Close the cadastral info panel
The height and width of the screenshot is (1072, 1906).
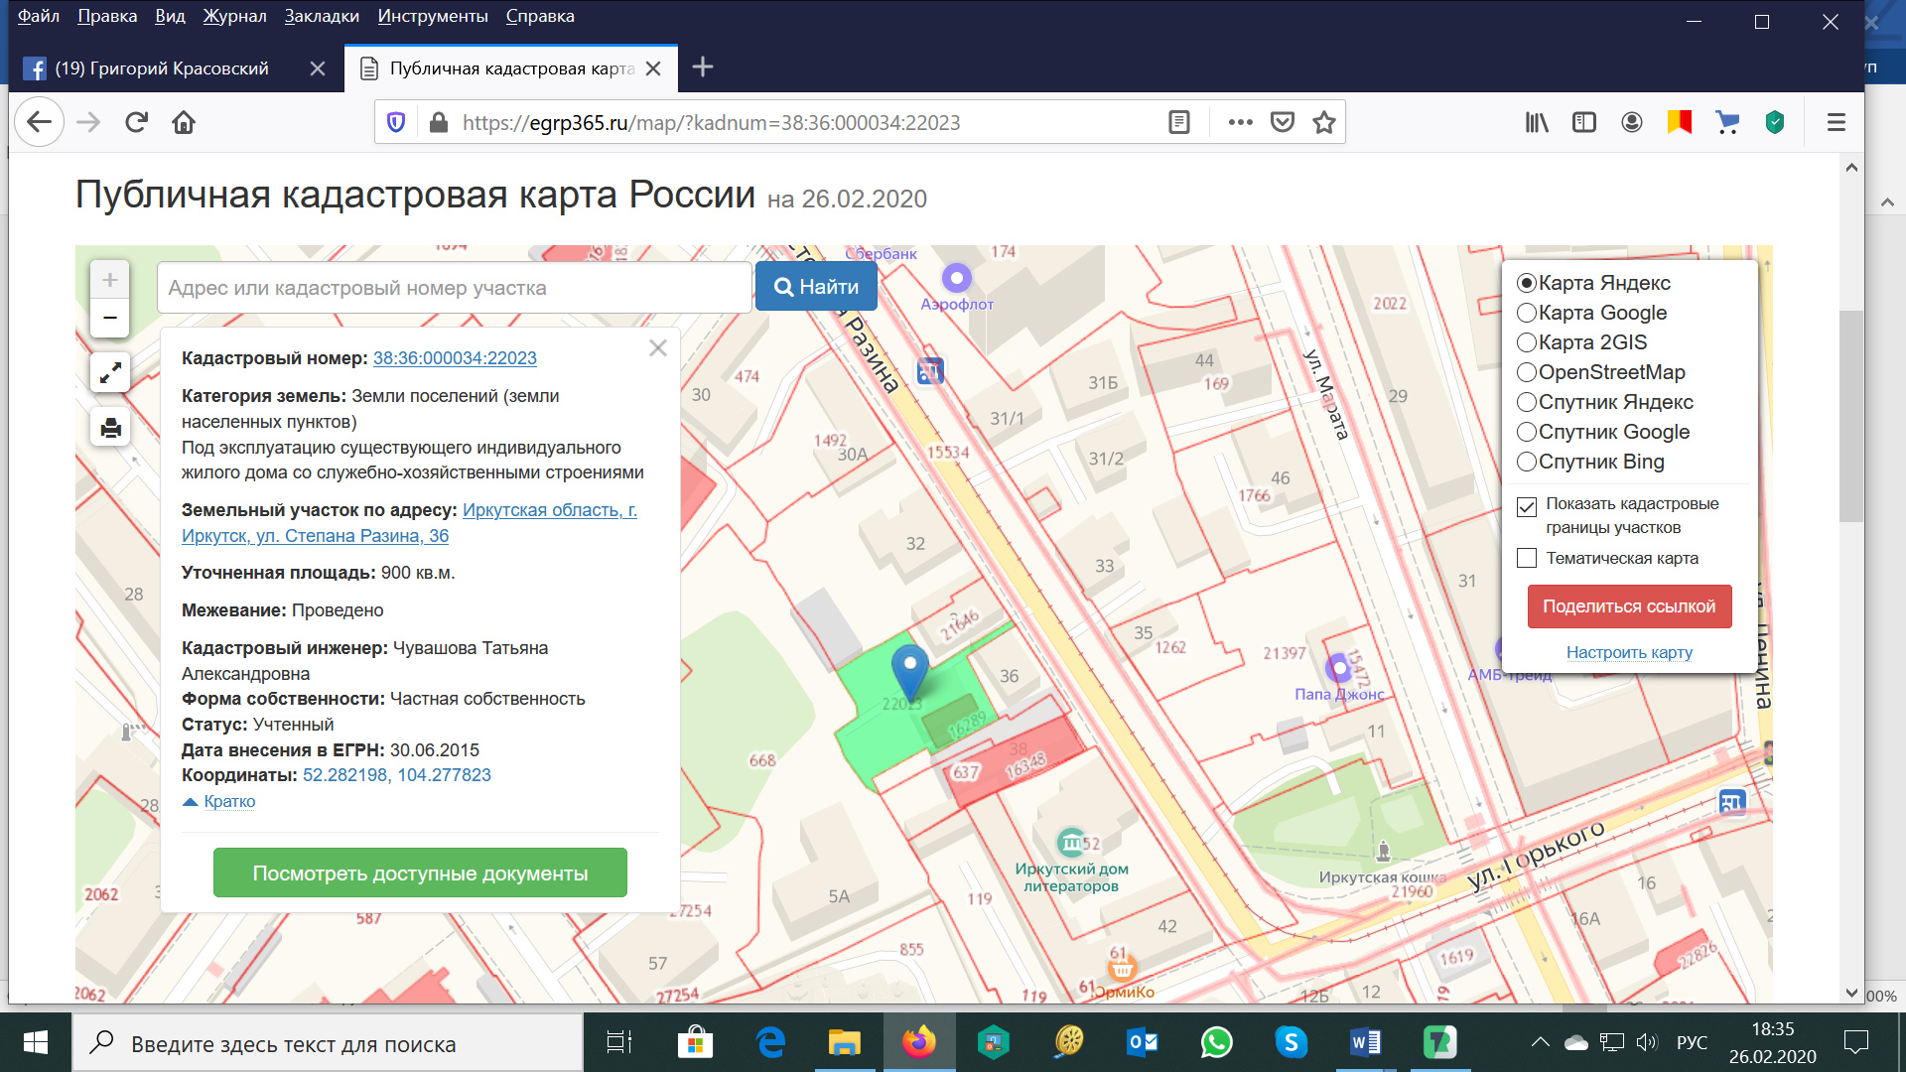point(657,348)
